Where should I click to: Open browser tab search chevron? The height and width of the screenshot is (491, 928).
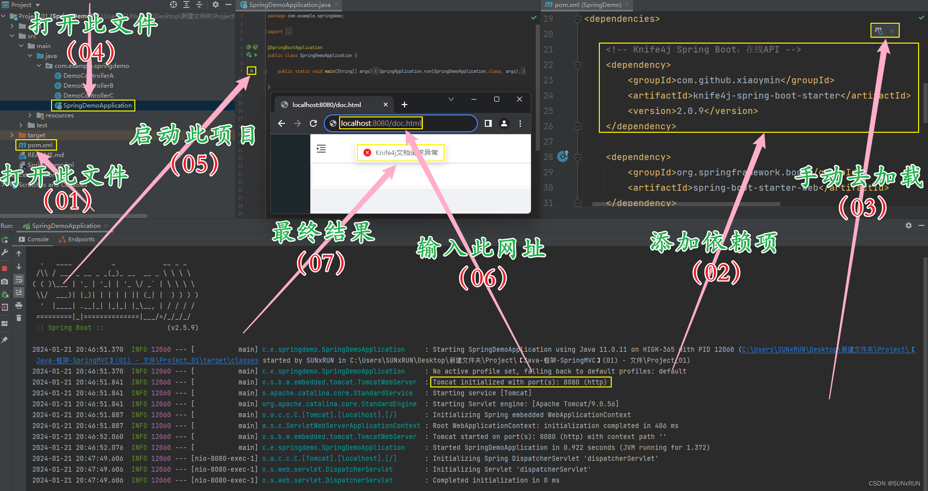(x=451, y=99)
